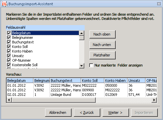Click the field list scroll up arrow
163x120 pixels.
click(x=82, y=33)
